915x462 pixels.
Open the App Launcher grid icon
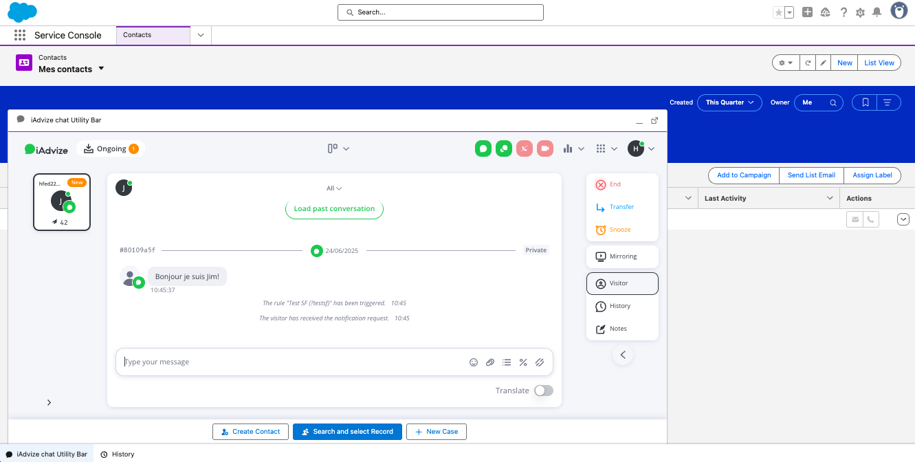(x=20, y=35)
